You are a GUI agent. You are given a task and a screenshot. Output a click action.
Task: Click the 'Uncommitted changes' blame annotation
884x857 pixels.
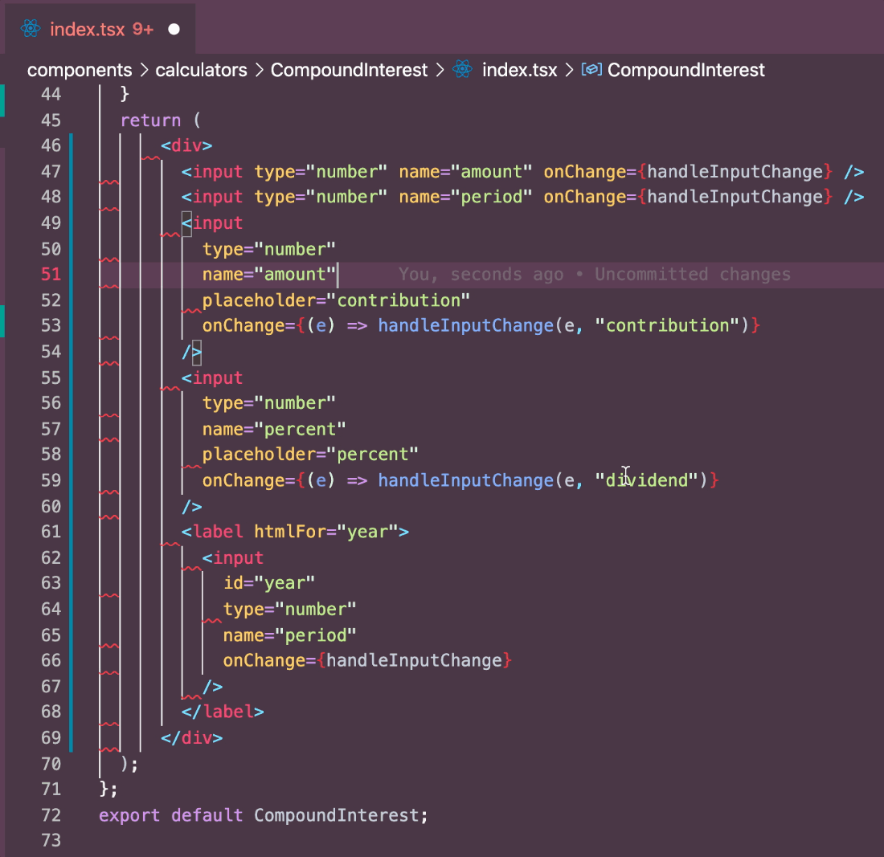(x=692, y=275)
